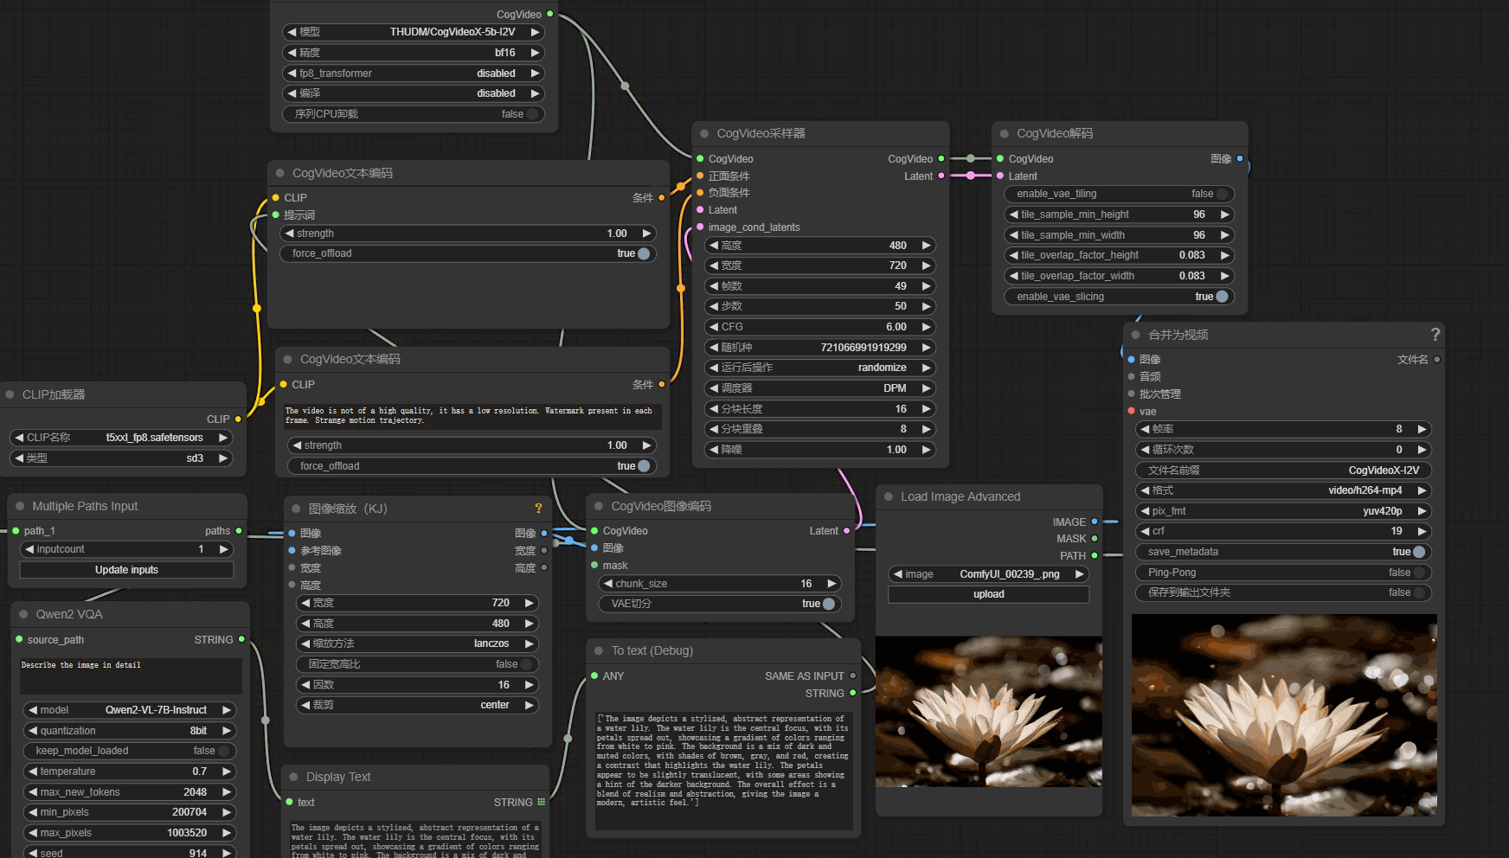Viewport: 1509px width, 858px height.
Task: Click the Multiple Paths Input node title dot
Action: (20, 507)
